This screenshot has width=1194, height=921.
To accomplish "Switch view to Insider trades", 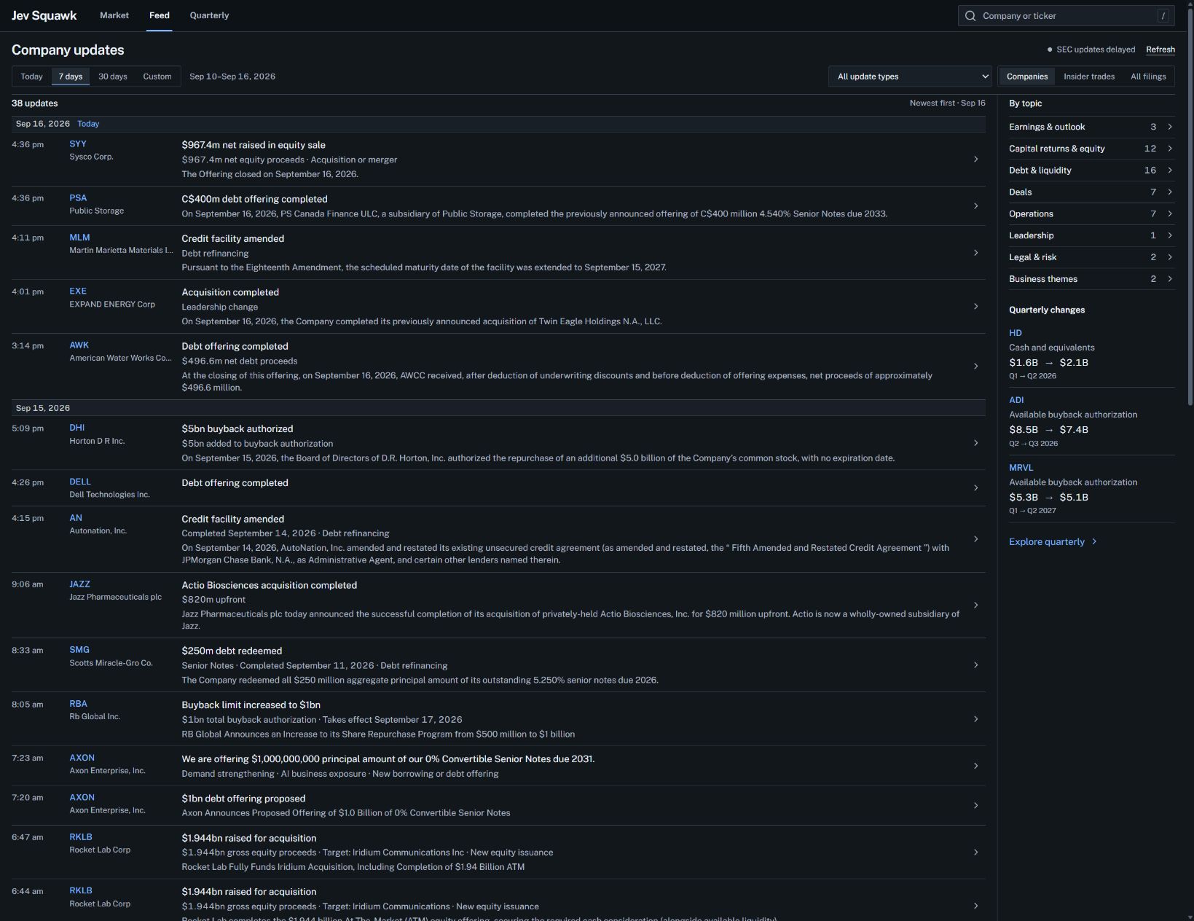I will (x=1088, y=77).
